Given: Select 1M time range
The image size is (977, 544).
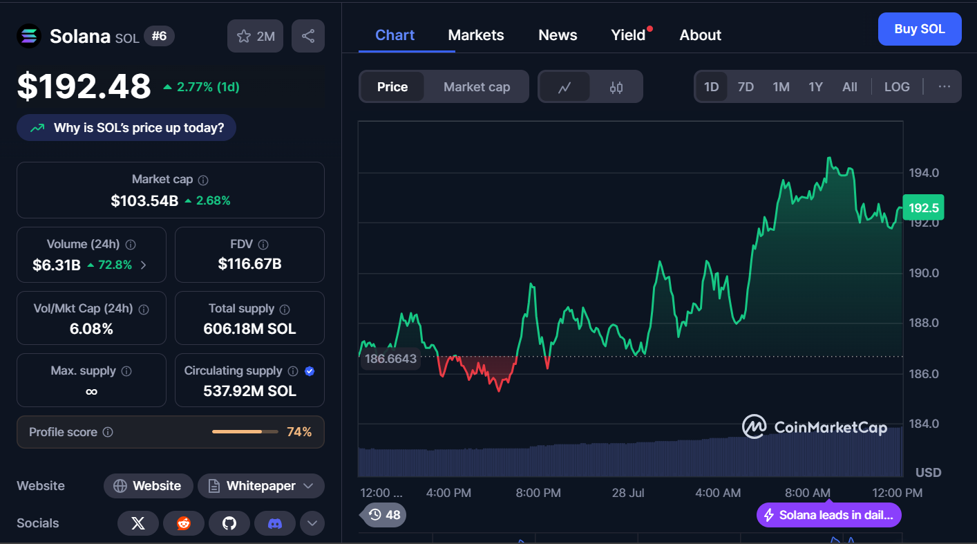Looking at the screenshot, I should point(781,87).
